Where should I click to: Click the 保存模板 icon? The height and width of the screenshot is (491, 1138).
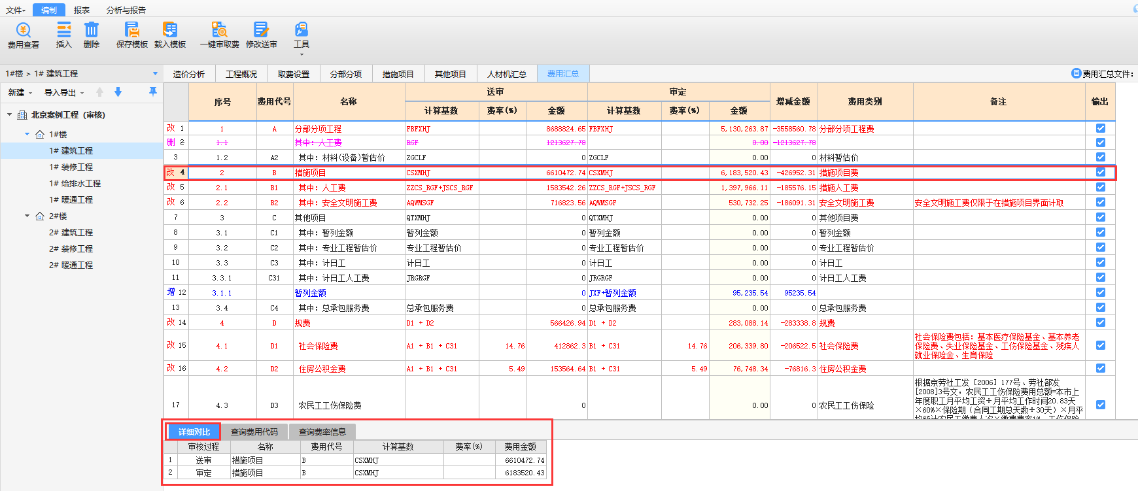pos(132,31)
